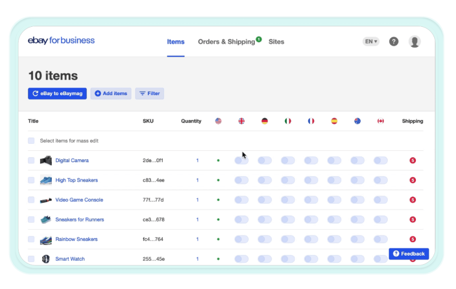Screen dimensions: 456x289
Task: Tick the Smart Watch row checkbox
Action: point(31,259)
